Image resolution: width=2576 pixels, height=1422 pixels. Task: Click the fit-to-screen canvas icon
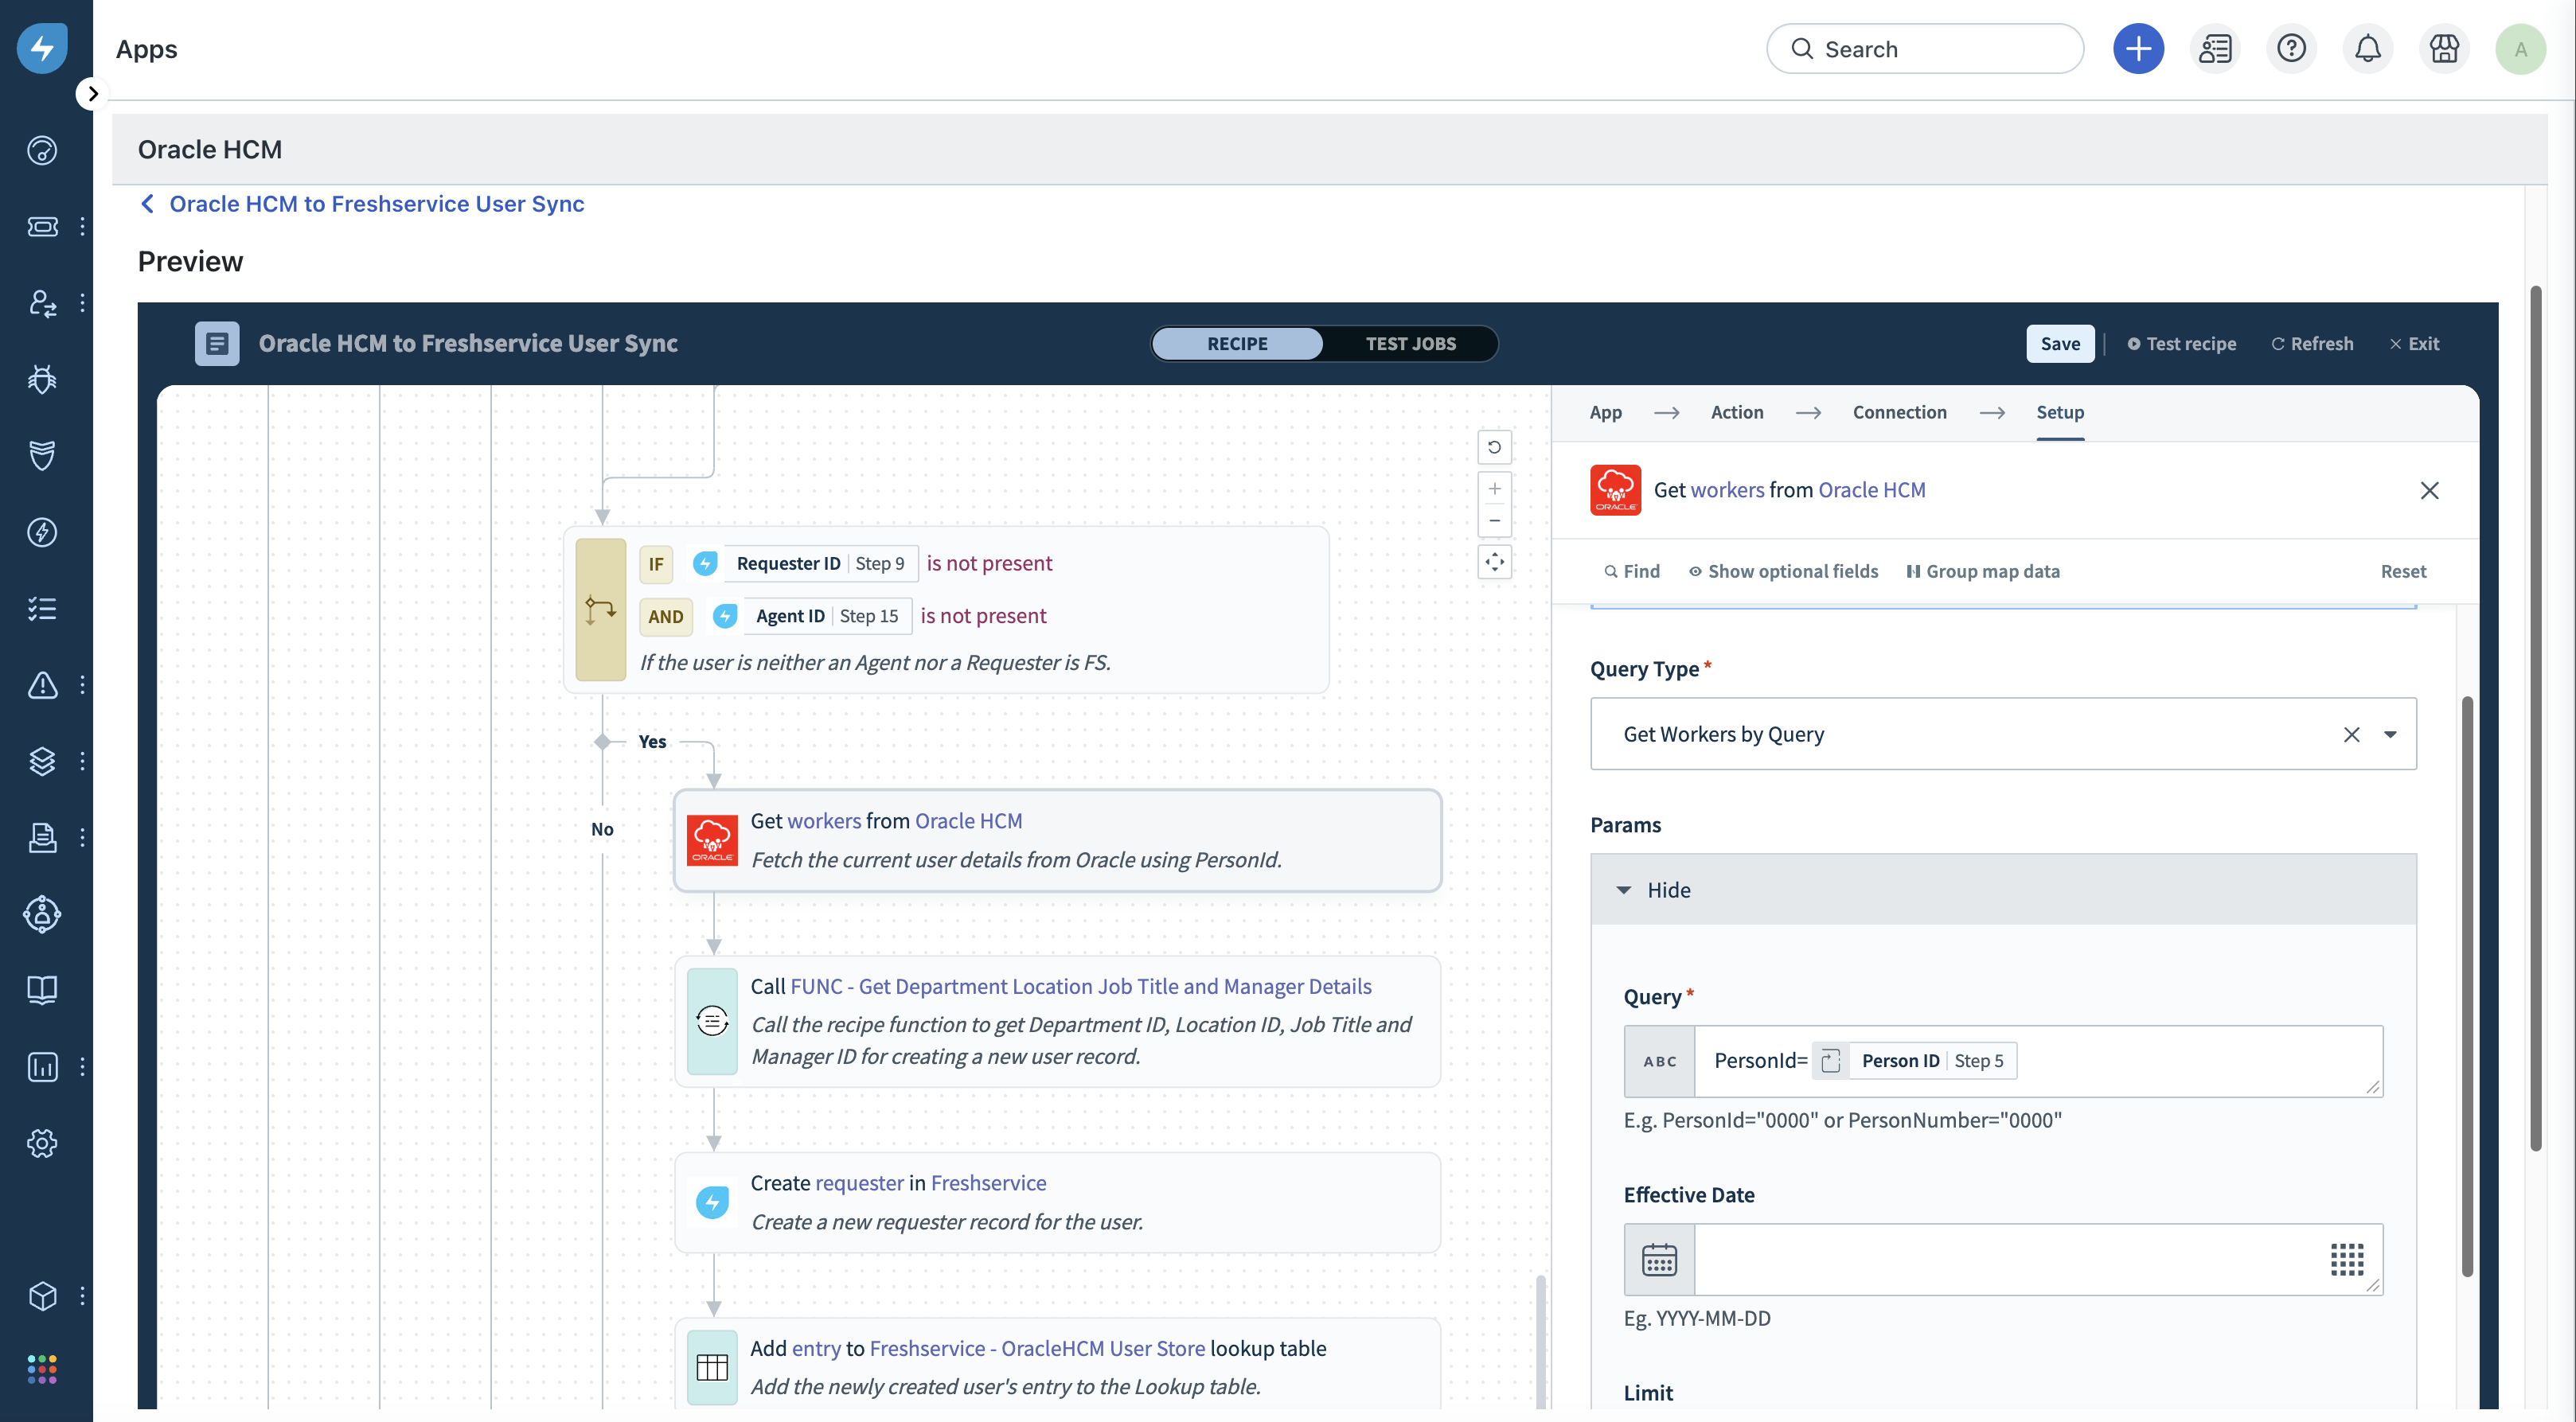click(x=1494, y=562)
